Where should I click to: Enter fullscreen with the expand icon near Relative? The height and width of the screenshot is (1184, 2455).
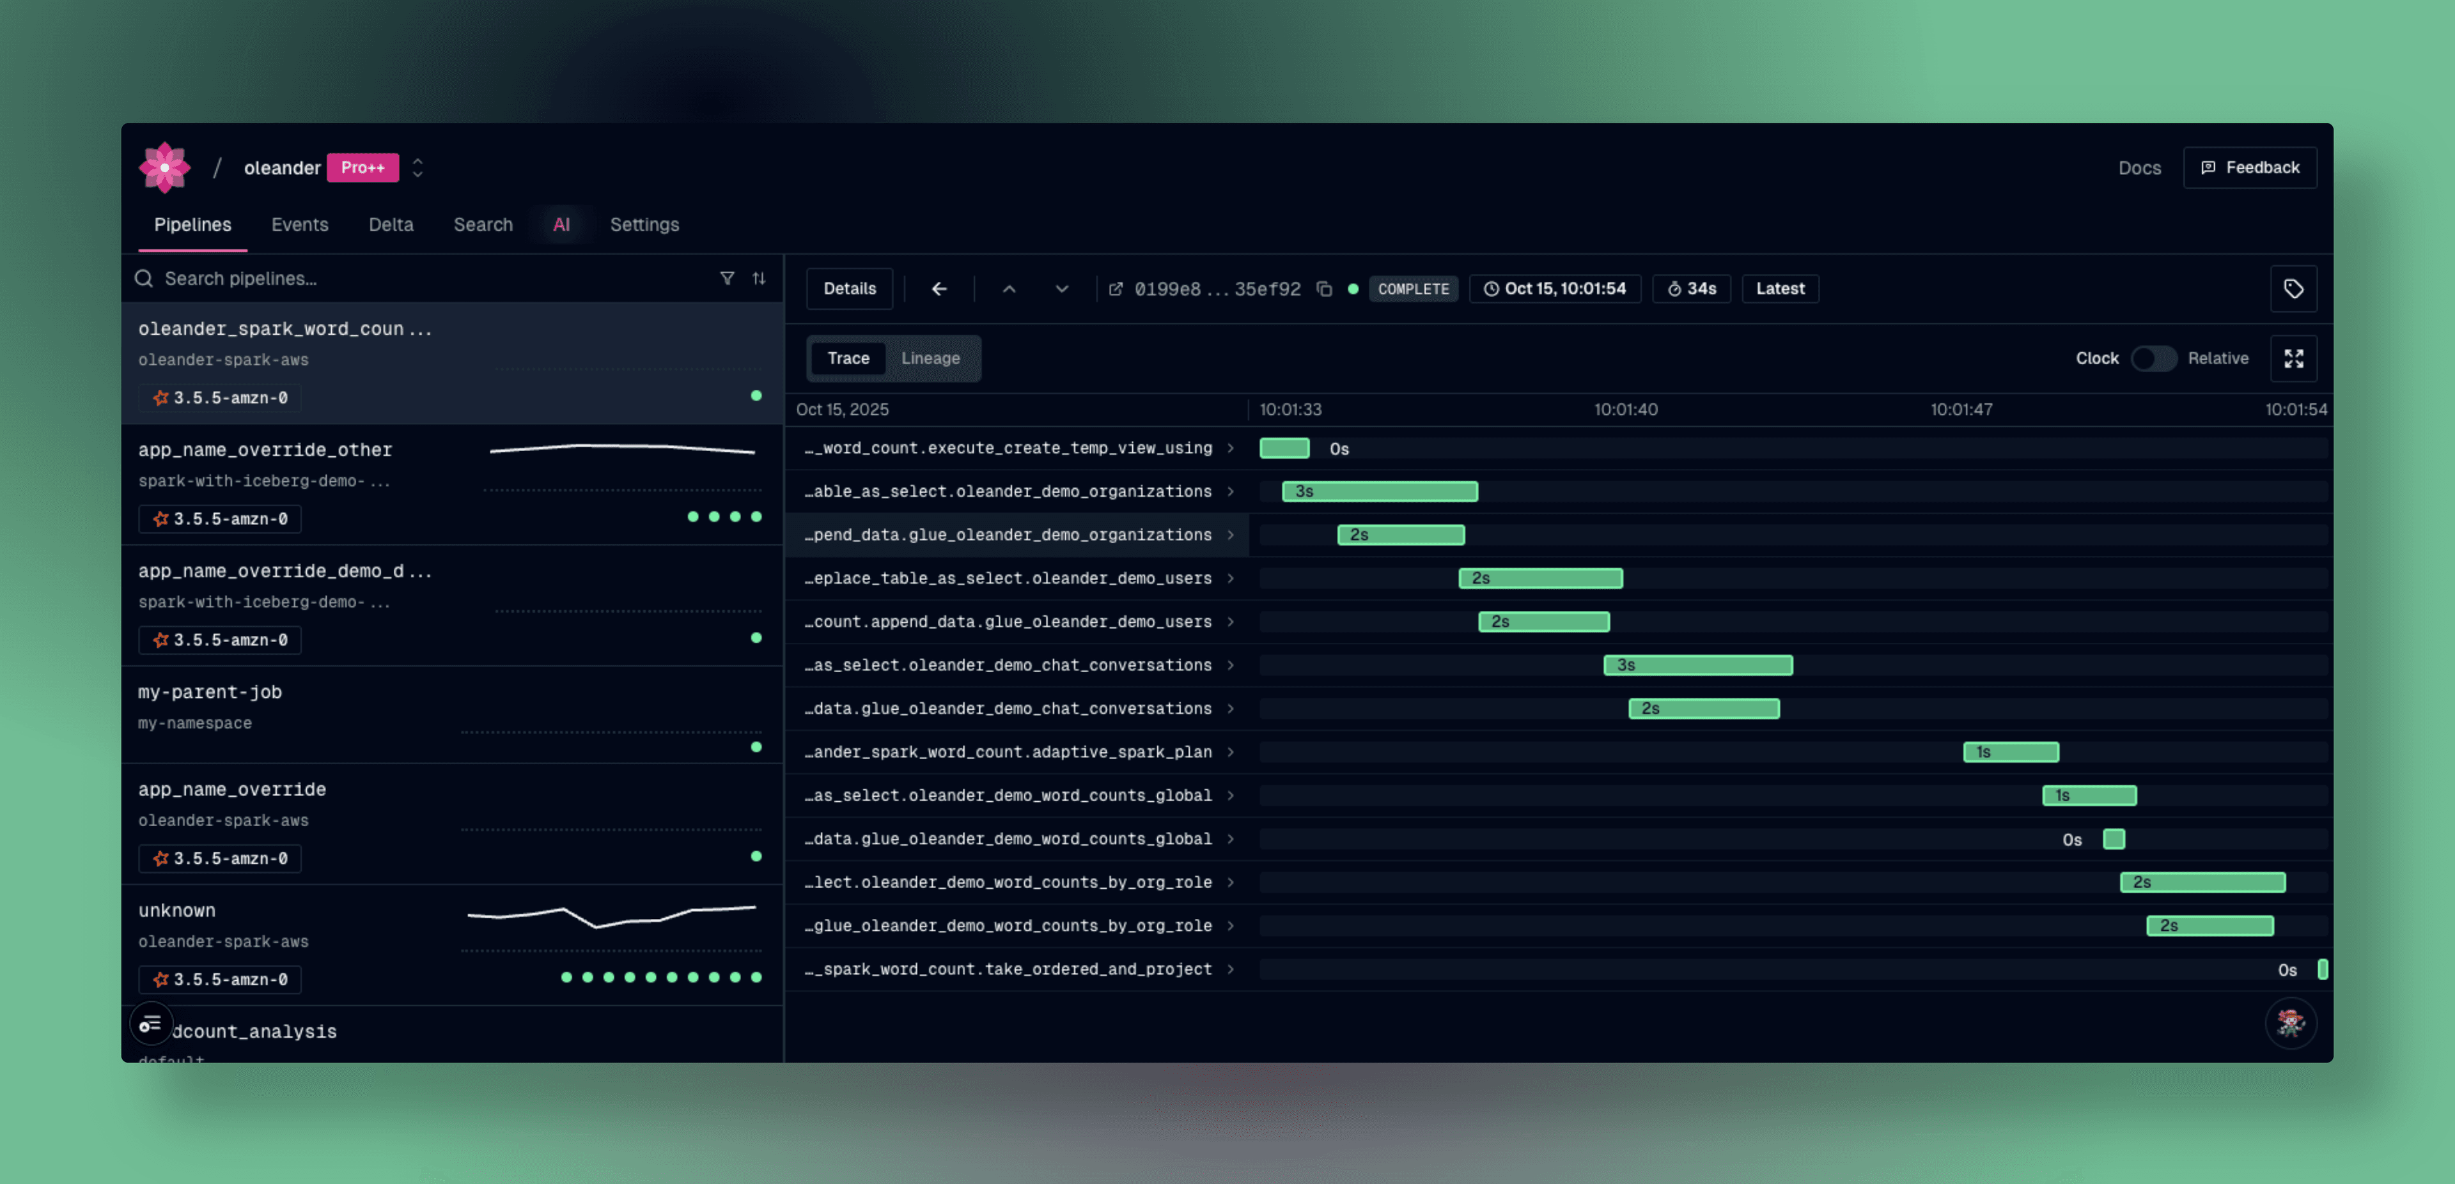pos(2295,358)
